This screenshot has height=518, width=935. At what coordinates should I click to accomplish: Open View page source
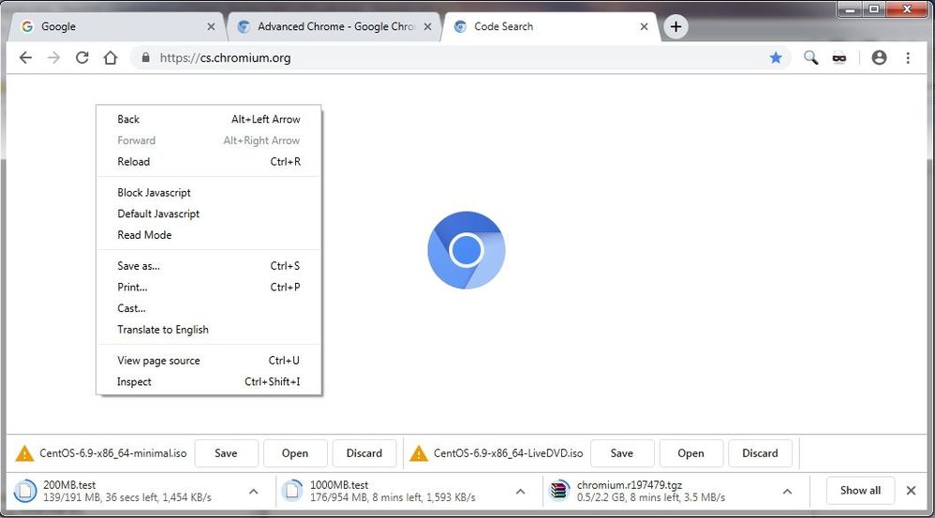click(209, 361)
